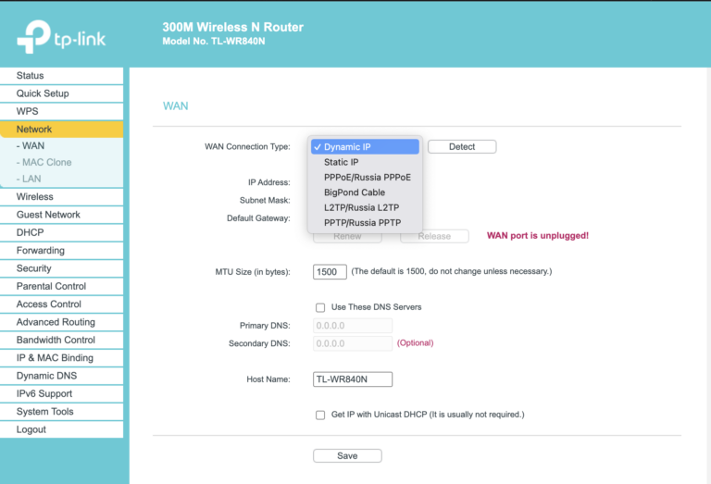
Task: Open the Status page
Action: [30, 76]
